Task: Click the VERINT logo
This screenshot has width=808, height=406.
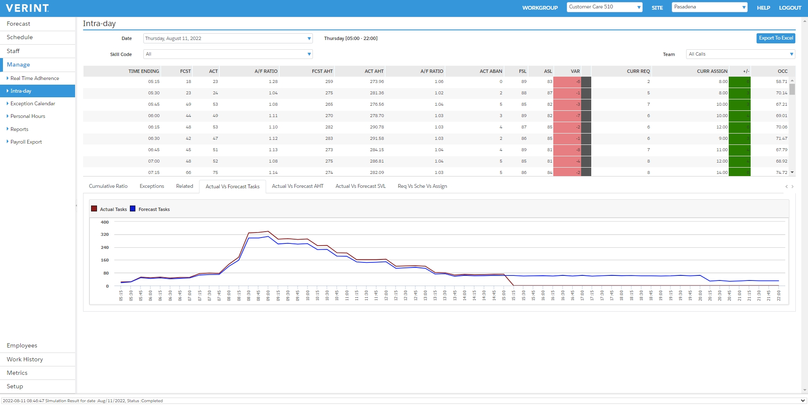Action: [27, 8]
